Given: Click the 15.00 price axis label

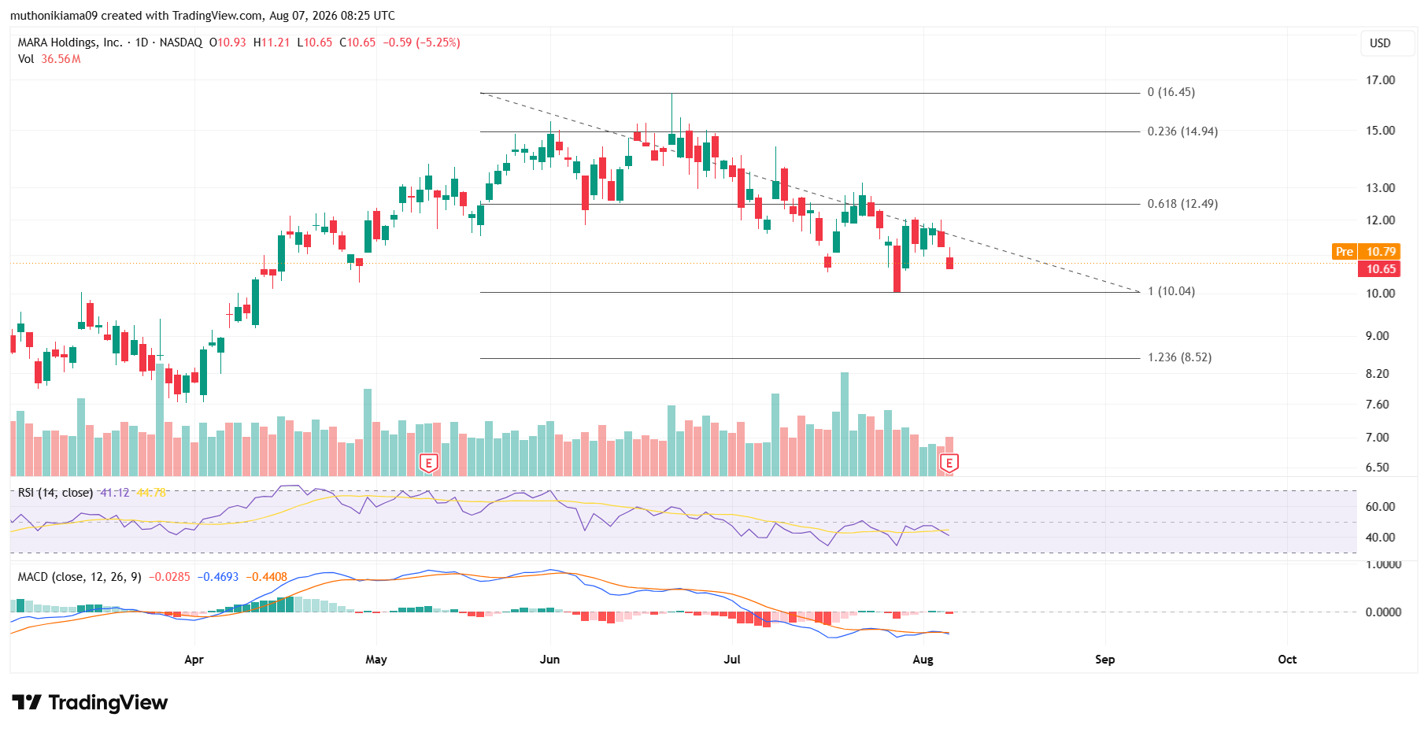Looking at the screenshot, I should (1380, 131).
